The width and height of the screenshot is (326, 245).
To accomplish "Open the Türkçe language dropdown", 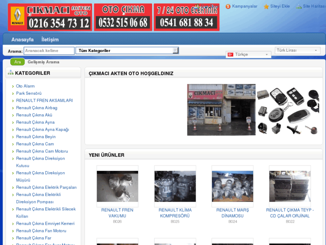I will pyautogui.click(x=248, y=54).
